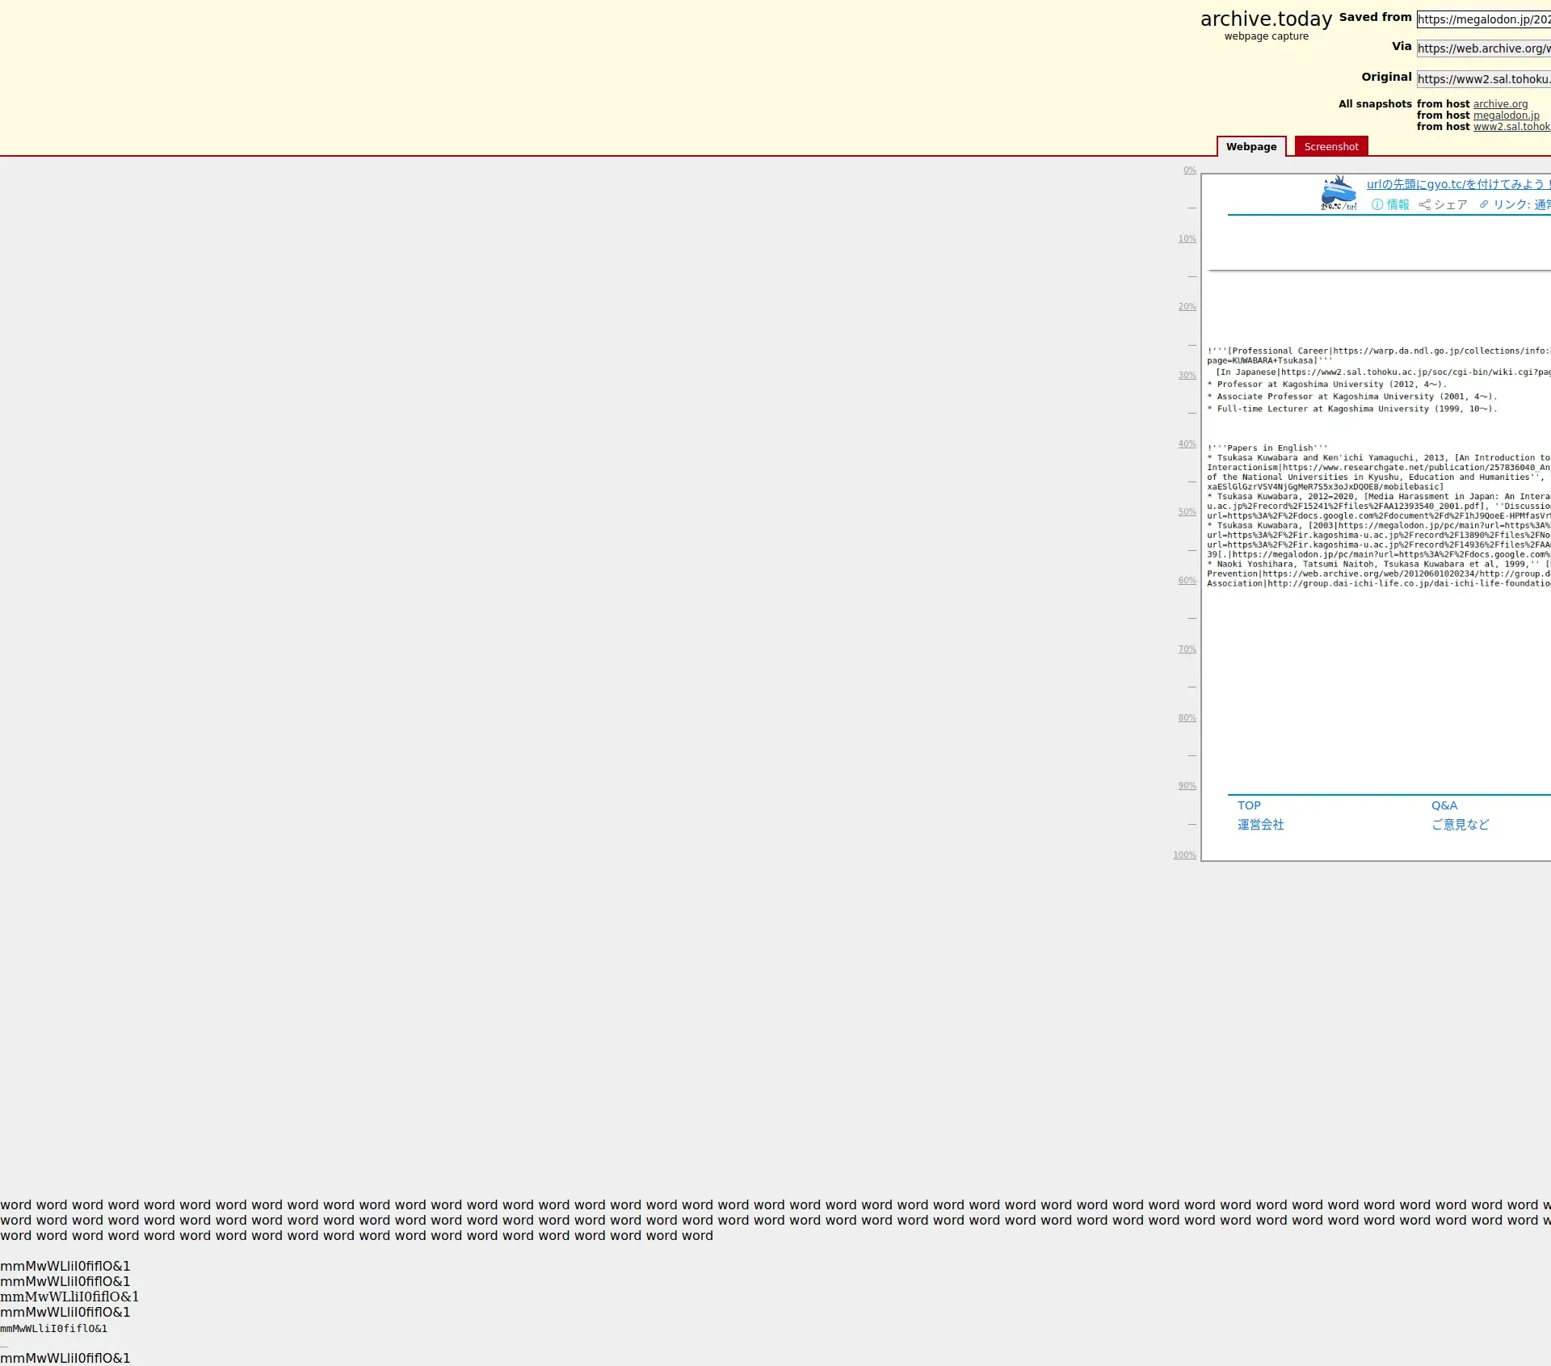Open archive.org host snapshots link

(1500, 104)
